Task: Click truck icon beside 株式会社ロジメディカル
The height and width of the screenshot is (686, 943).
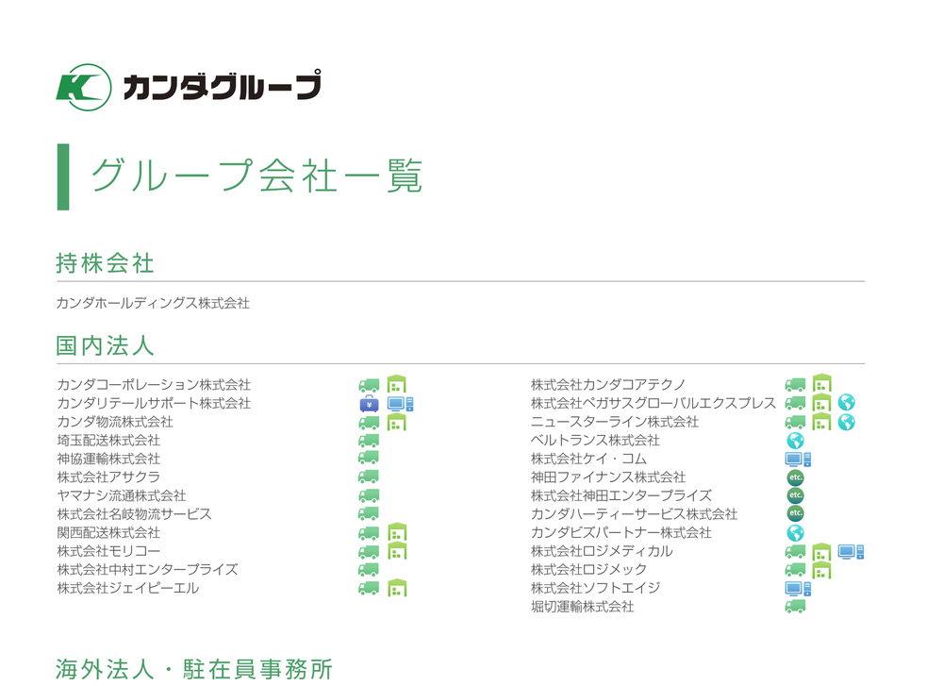Action: point(796,551)
